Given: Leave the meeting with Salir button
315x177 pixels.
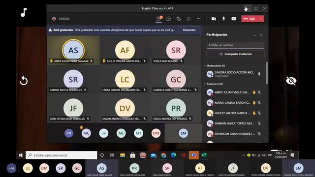Looking at the screenshot, I should tap(250, 19).
